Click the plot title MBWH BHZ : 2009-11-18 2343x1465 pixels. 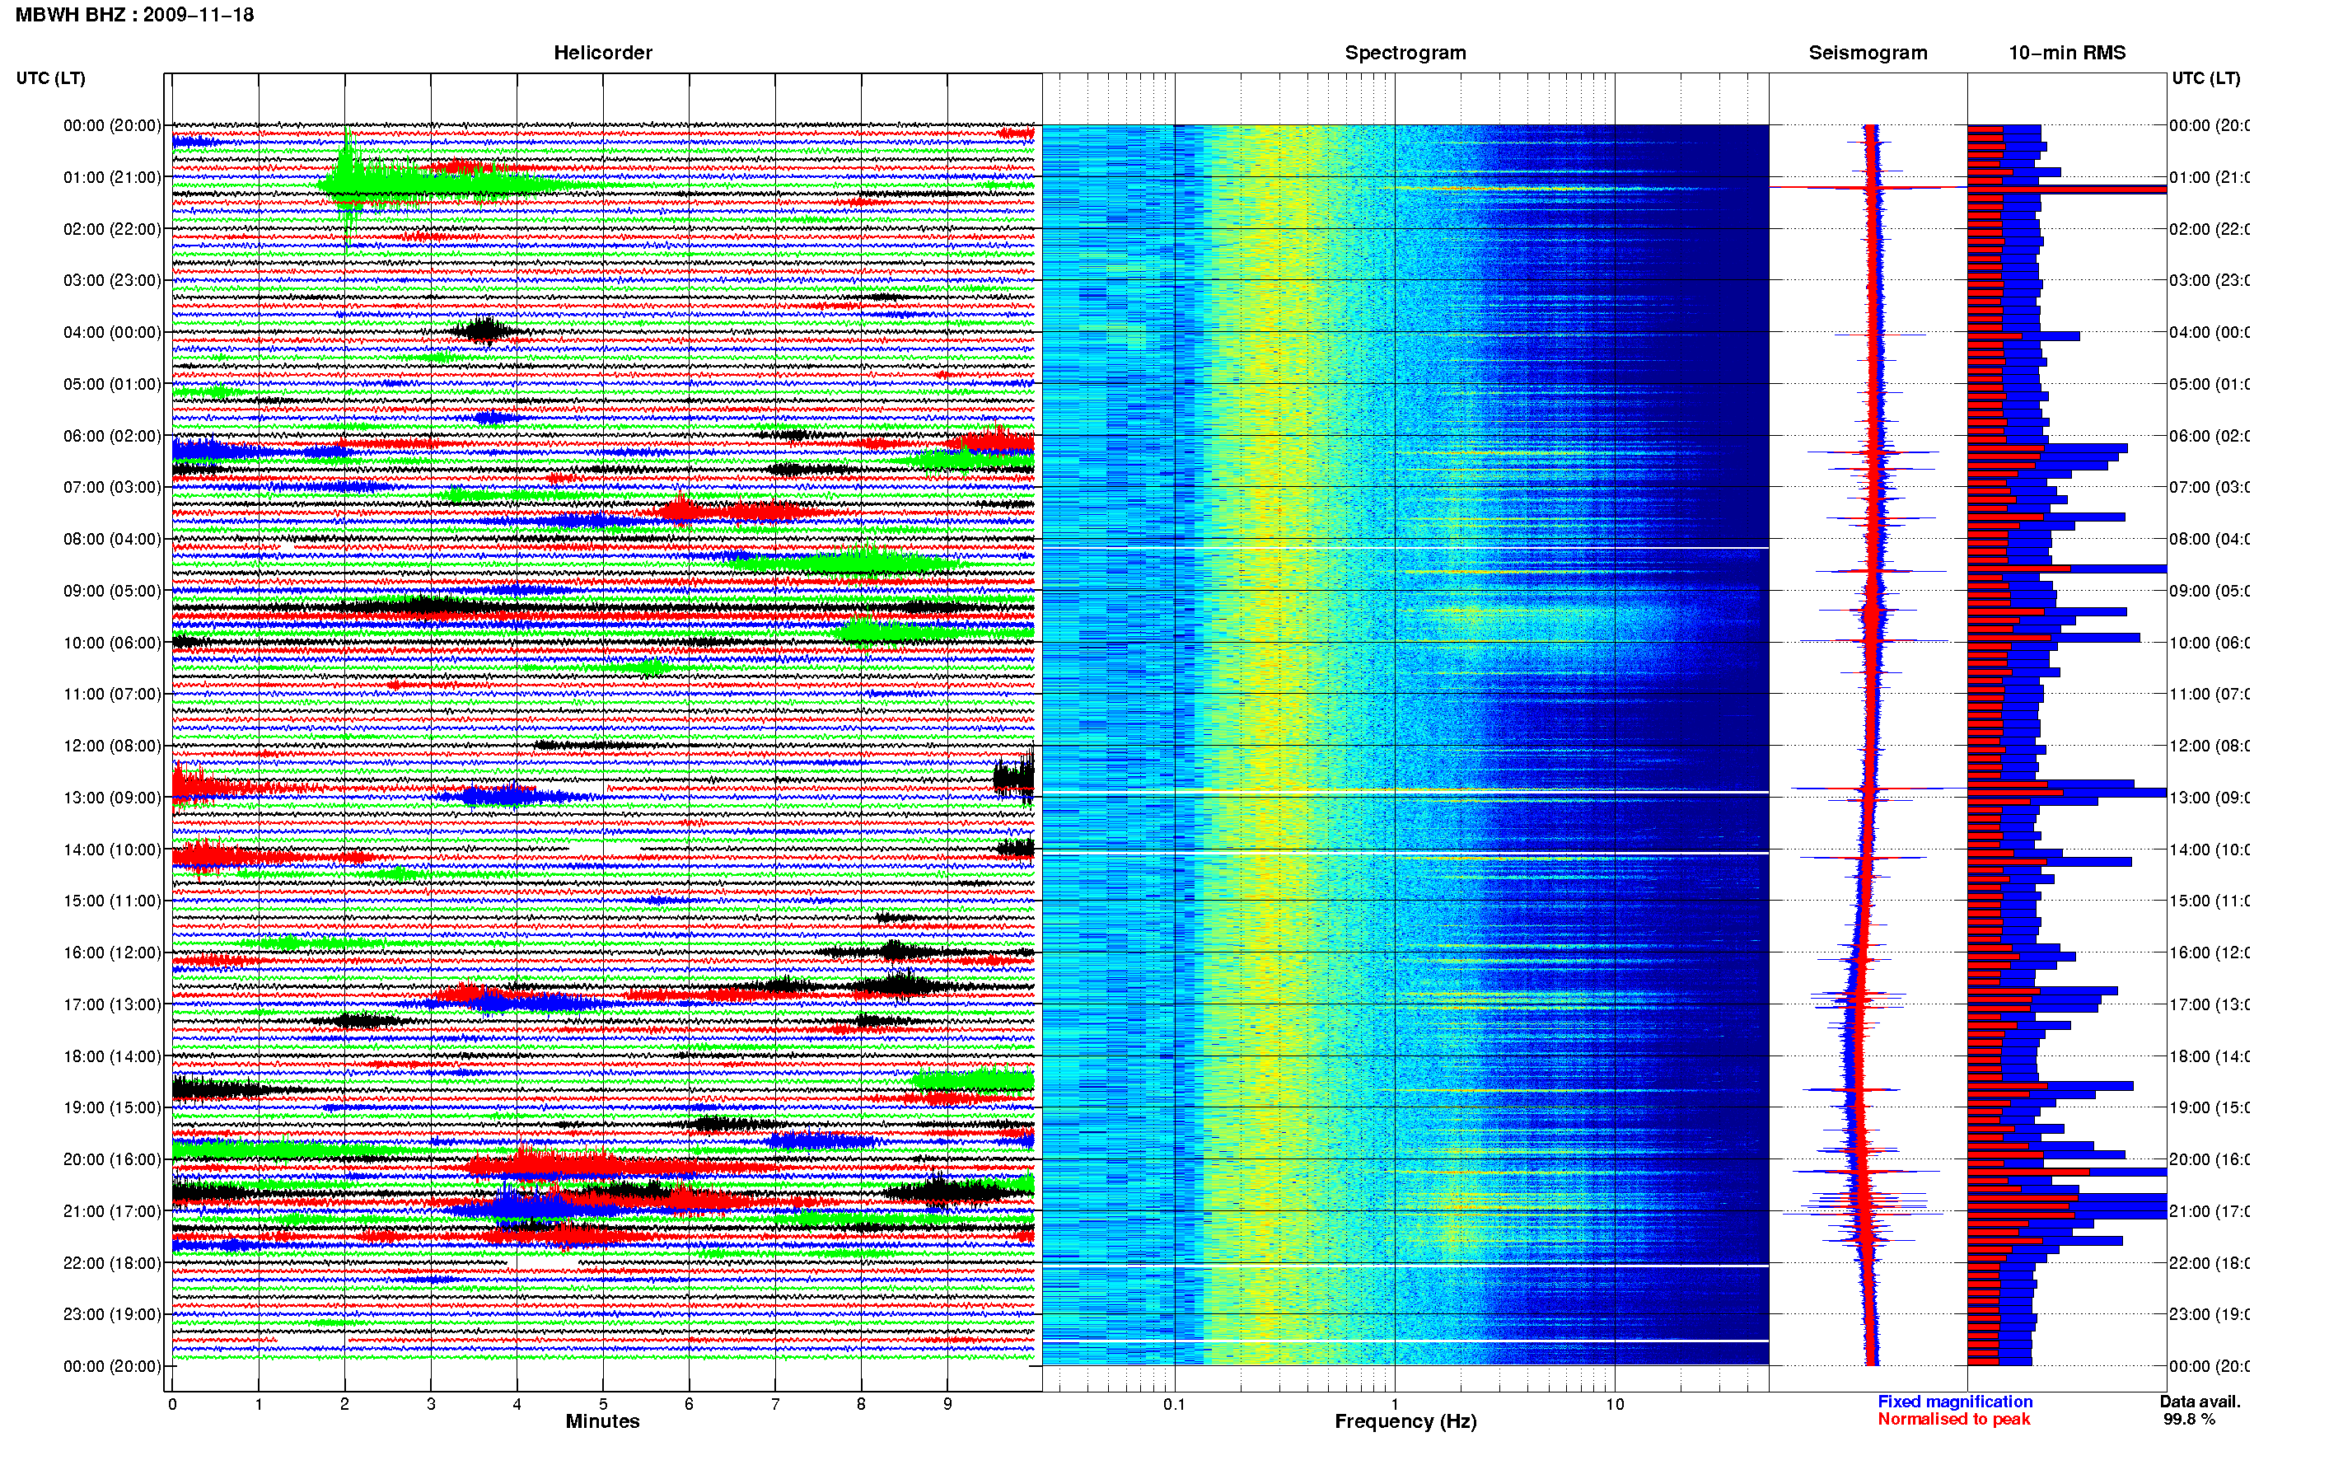[134, 15]
